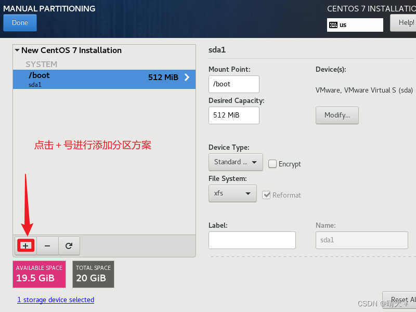Click the Reset All button
The height and width of the screenshot is (312, 416).
(399, 300)
